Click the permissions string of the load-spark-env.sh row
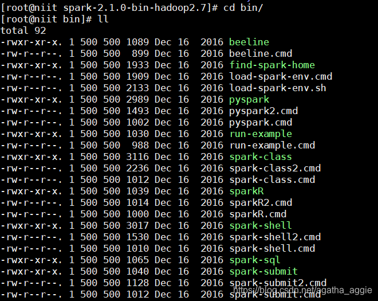The image size is (378, 301). [x=31, y=88]
